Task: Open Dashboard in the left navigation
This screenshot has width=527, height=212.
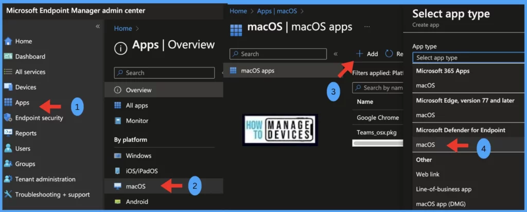Action: click(30, 57)
